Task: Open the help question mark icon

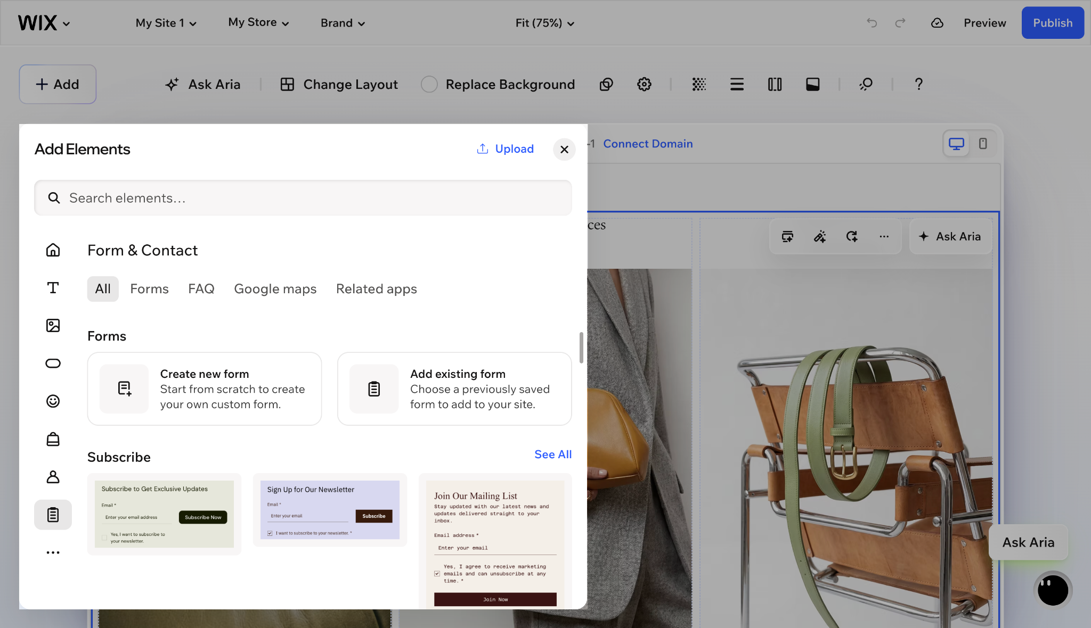Action: point(918,84)
